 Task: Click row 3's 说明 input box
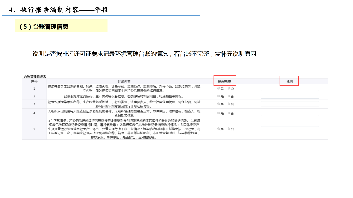point(290,104)
